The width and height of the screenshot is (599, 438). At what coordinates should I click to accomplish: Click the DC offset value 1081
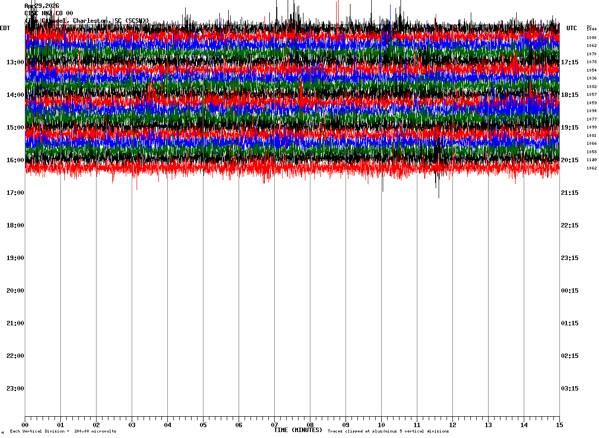coord(592,135)
